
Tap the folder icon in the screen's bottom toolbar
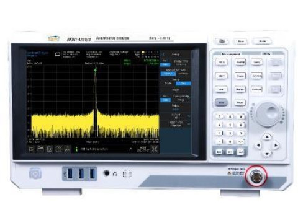[x=40, y=149]
